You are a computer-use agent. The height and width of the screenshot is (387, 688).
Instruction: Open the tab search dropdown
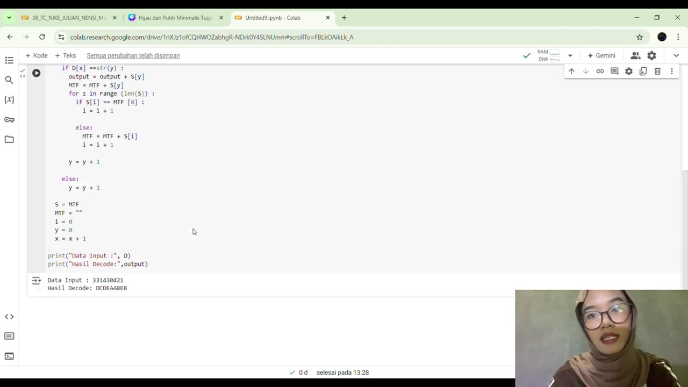pyautogui.click(x=9, y=18)
